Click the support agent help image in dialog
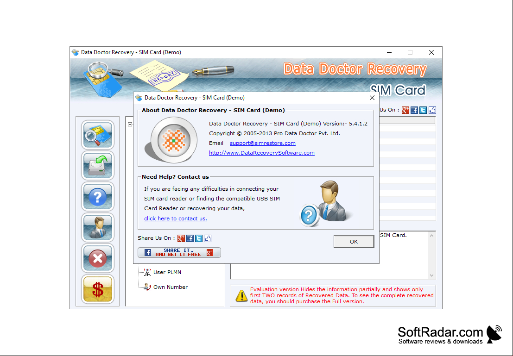 pyautogui.click(x=326, y=203)
